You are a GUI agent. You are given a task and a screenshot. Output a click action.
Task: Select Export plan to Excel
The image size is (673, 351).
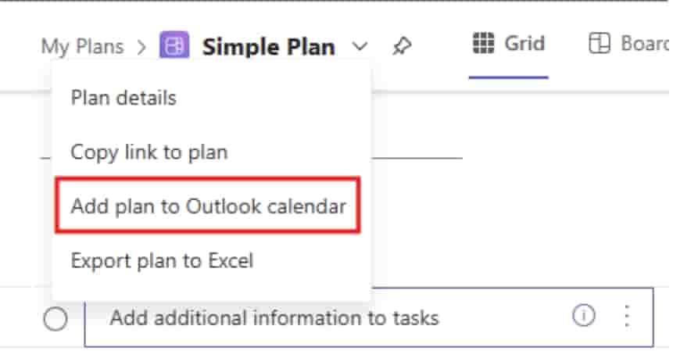[162, 260]
